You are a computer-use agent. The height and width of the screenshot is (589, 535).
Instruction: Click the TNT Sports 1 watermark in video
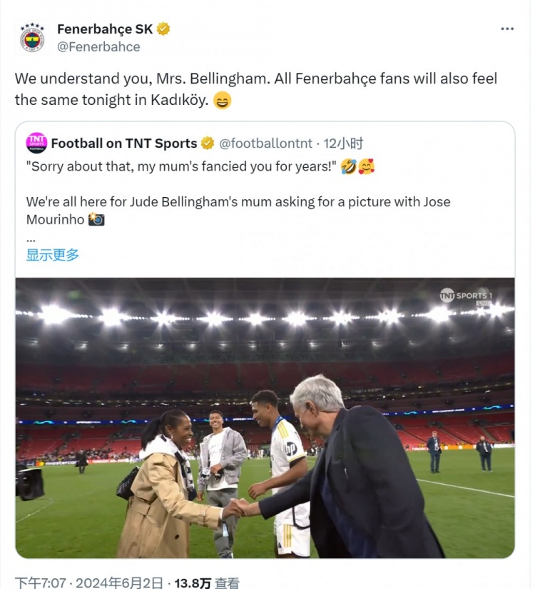467,296
